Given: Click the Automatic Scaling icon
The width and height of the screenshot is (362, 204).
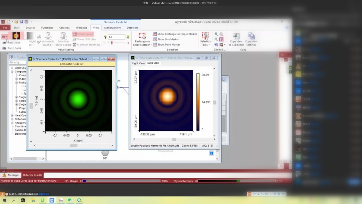Looking at the screenshot, I should click(x=48, y=36).
